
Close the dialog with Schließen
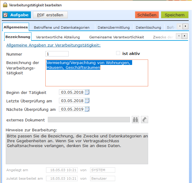click(147, 15)
